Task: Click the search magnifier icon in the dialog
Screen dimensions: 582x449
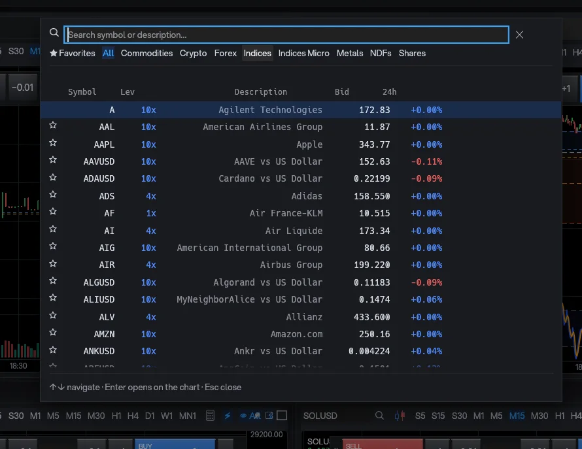Action: (x=54, y=33)
